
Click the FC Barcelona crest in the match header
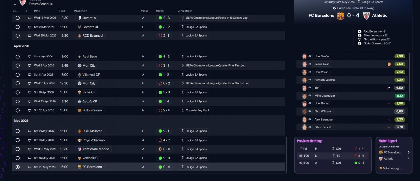click(340, 16)
